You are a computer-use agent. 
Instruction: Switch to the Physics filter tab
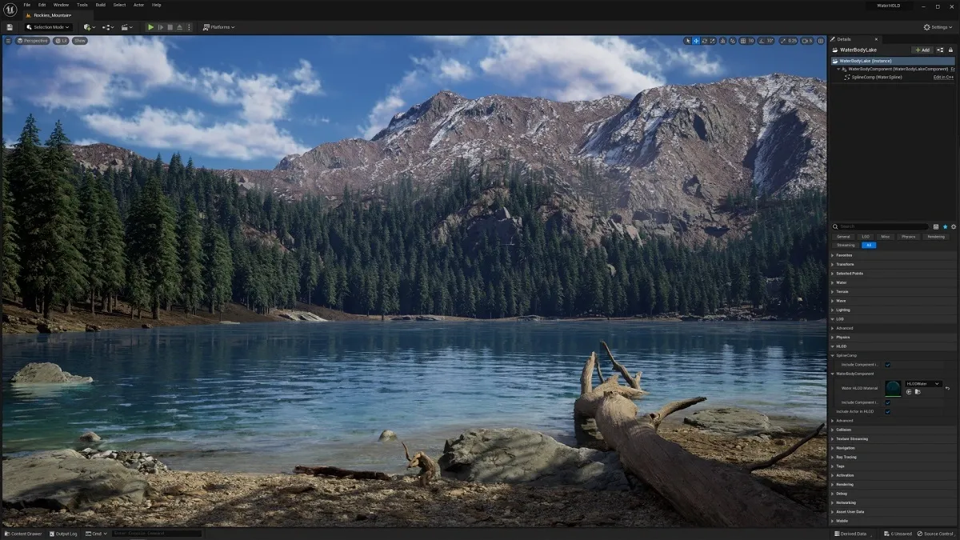click(908, 237)
